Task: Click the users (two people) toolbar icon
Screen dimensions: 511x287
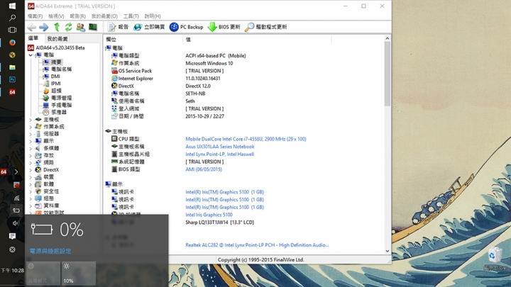Action: (80, 27)
